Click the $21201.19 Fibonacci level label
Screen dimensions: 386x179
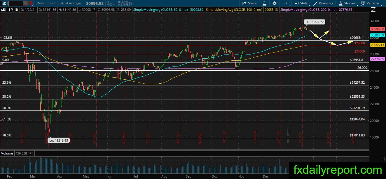click(357, 108)
